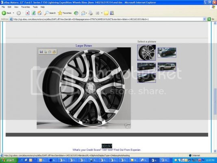This screenshot has width=217, height=163.
Task: Click the vertical scrollbar thumb
Action: point(215,101)
